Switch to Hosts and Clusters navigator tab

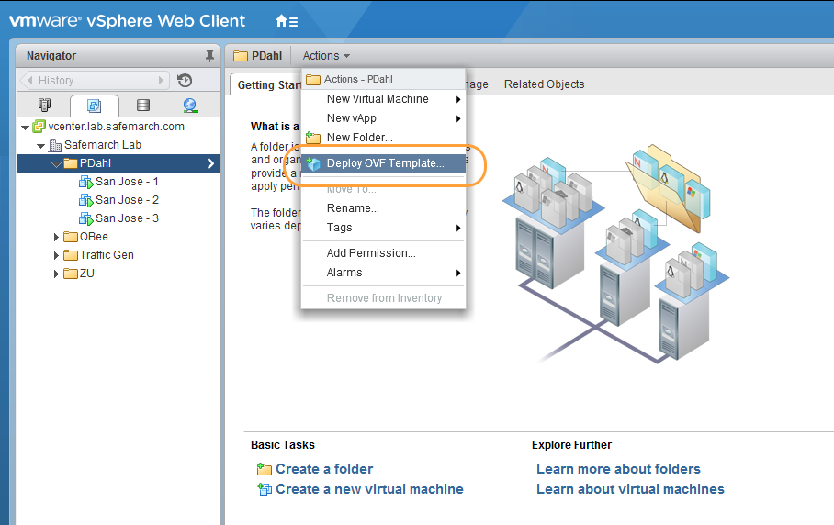(x=44, y=106)
